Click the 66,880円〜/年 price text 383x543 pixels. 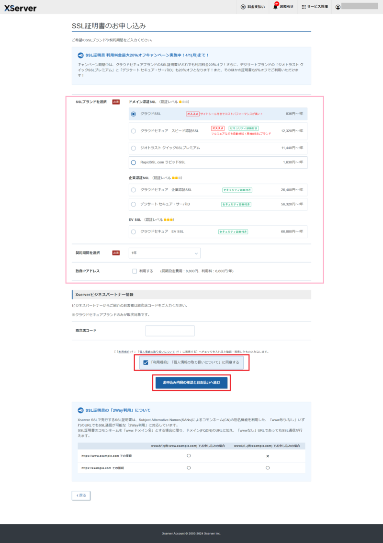[293, 231]
